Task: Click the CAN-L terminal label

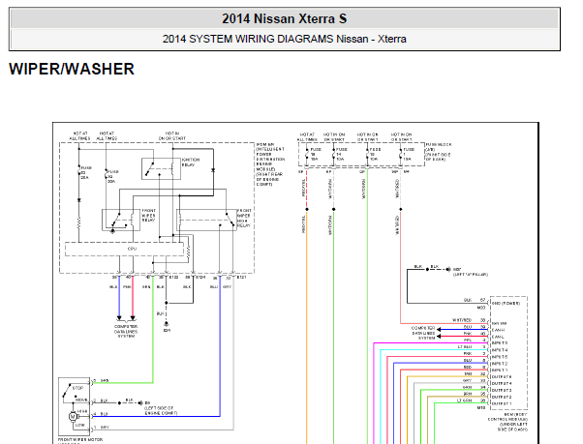Action: (x=498, y=337)
